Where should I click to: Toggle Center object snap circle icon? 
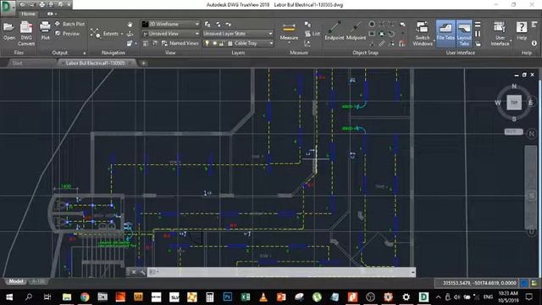pyautogui.click(x=372, y=24)
